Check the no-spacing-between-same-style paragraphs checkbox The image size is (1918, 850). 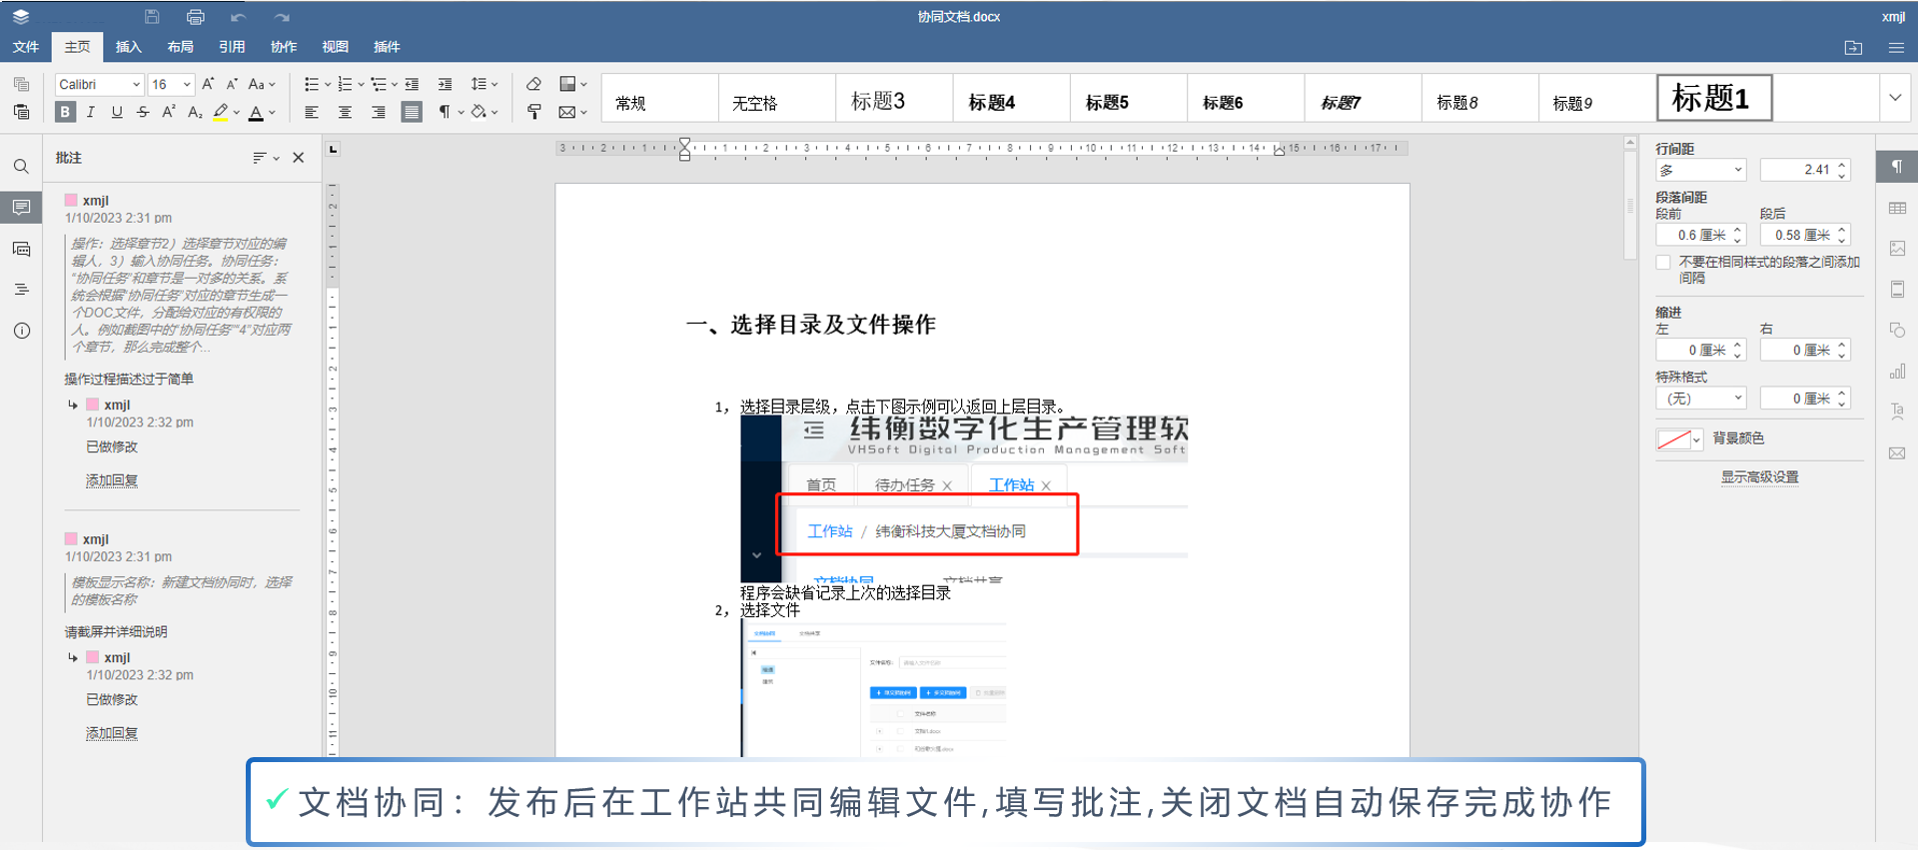click(x=1663, y=263)
